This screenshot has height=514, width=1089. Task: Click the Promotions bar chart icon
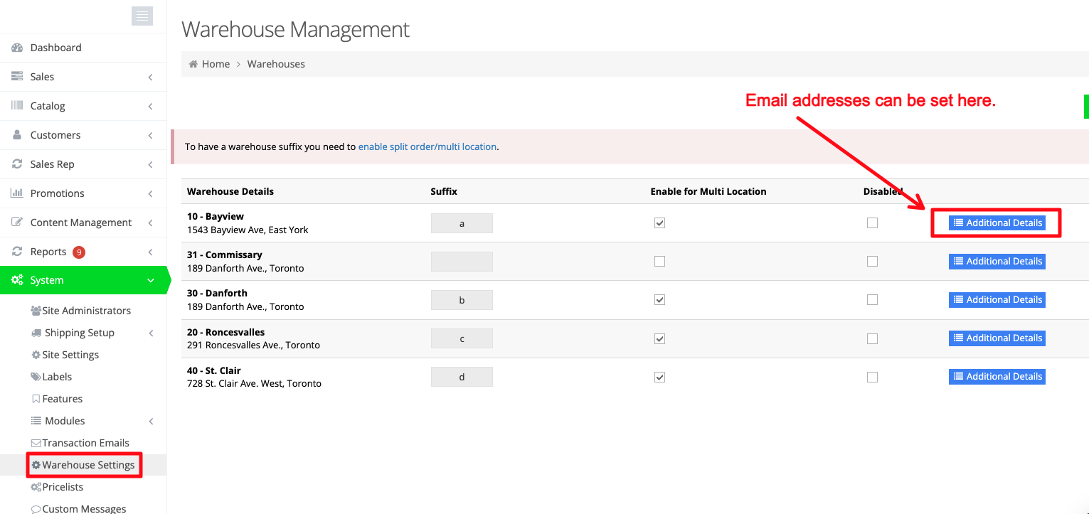tap(17, 193)
